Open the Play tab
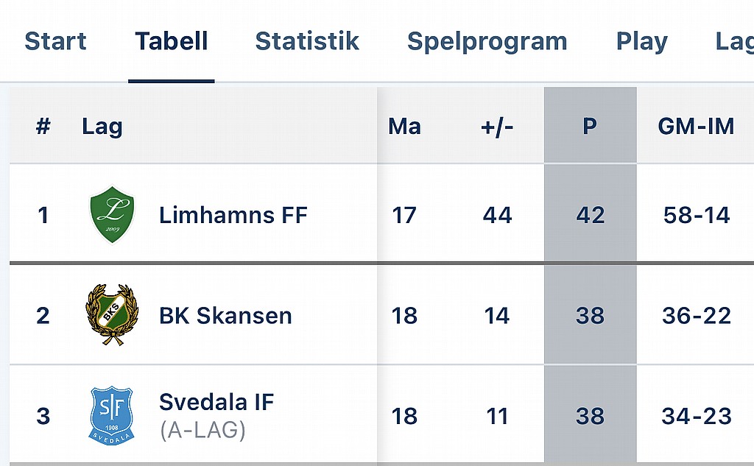Image resolution: width=754 pixels, height=466 pixels. [x=641, y=41]
